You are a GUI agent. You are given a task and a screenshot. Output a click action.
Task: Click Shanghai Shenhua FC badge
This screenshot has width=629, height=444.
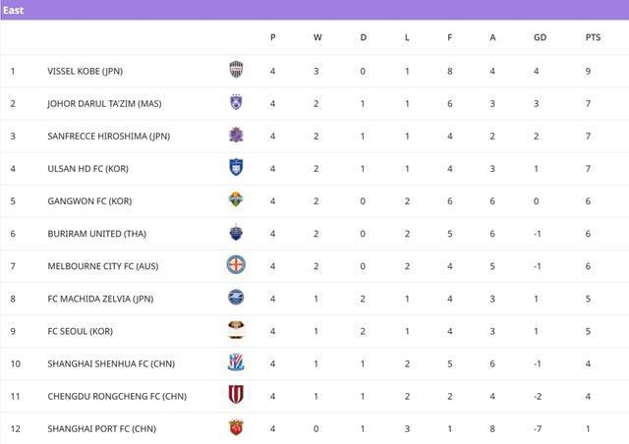click(236, 362)
